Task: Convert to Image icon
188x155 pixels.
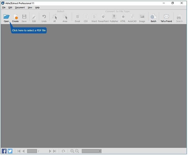Action: point(142,16)
